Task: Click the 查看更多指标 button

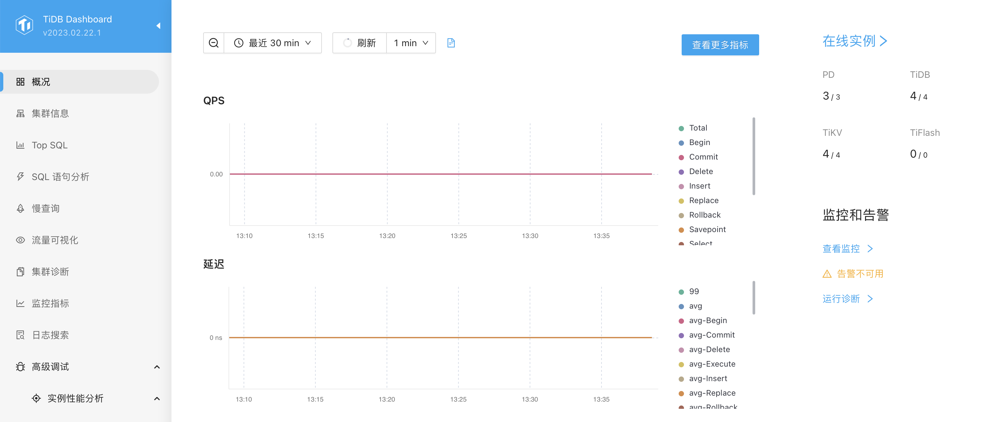Action: tap(720, 45)
